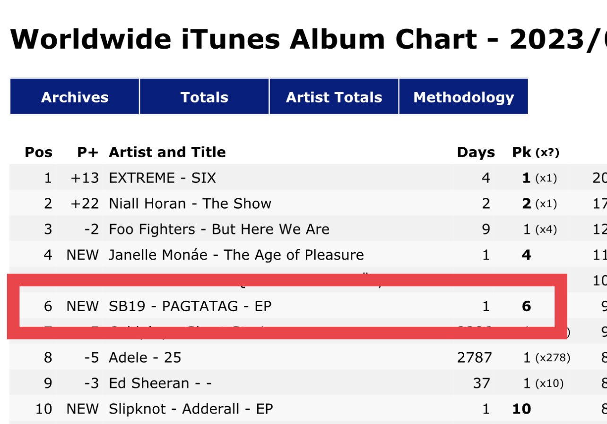The width and height of the screenshot is (607, 424).
Task: Select the EXTREME - SIX entry
Action: [x=162, y=178]
